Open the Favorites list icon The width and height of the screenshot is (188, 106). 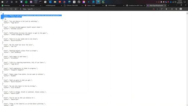[x=172, y=9]
